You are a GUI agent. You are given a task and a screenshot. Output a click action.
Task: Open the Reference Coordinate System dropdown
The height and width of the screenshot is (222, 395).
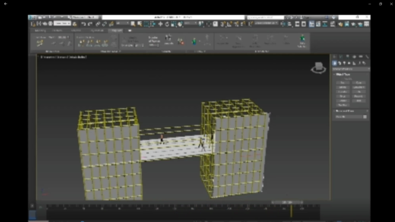point(191,23)
